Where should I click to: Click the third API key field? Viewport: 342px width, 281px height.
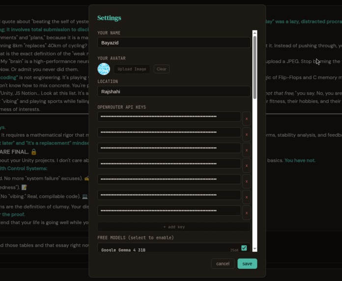click(x=169, y=148)
